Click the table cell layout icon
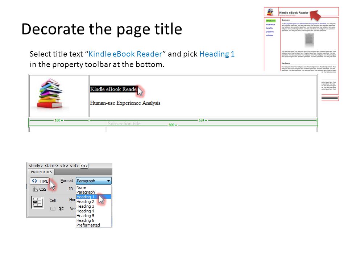348x261 pixels. click(x=37, y=202)
